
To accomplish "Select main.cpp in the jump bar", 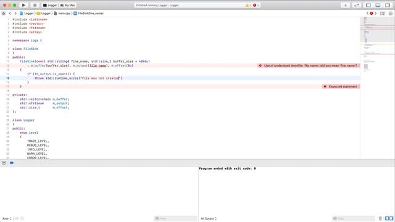I will click(62, 14).
